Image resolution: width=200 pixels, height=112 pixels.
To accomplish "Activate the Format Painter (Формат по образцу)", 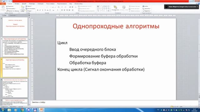I will pyautogui.click(x=12, y=11).
